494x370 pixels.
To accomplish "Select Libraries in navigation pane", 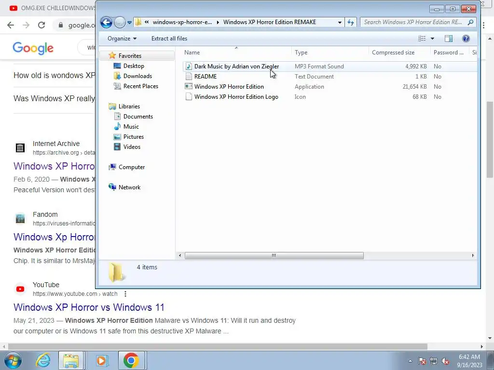I will pos(129,106).
